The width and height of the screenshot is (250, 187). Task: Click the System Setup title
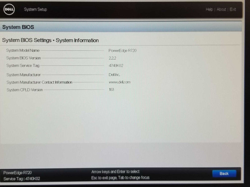(35, 9)
